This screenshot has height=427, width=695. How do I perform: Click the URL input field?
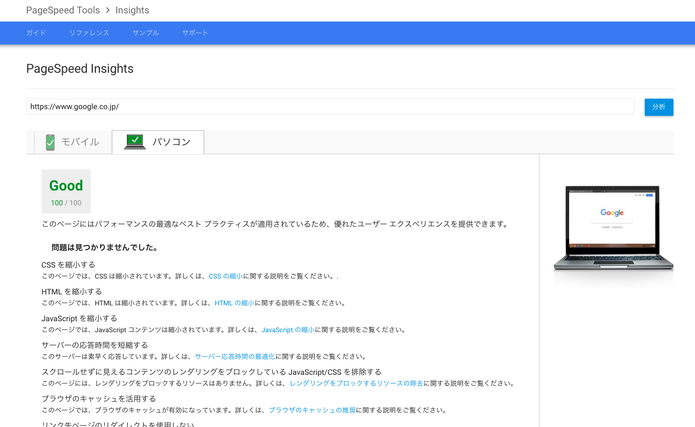(330, 107)
